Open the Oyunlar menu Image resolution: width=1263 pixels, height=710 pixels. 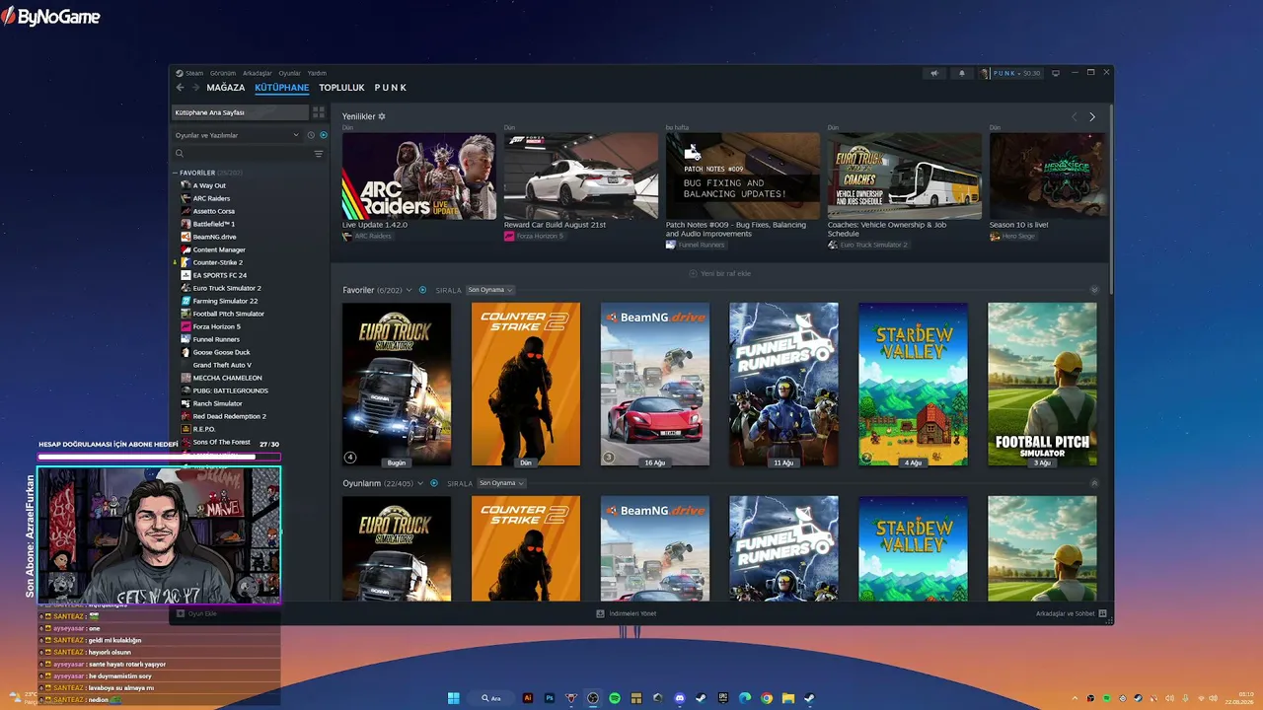(x=289, y=73)
